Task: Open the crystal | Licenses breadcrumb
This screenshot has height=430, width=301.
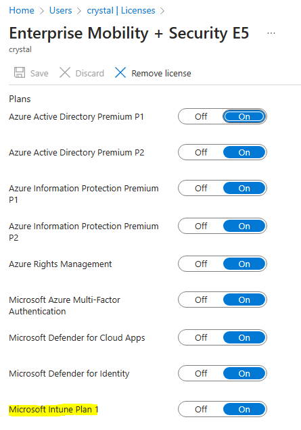Action: 121,10
